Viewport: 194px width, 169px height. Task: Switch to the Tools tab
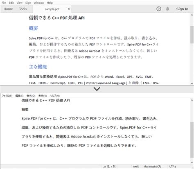tap(23, 9)
